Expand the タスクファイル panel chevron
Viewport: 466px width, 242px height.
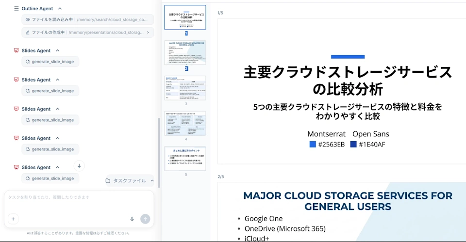point(152,181)
